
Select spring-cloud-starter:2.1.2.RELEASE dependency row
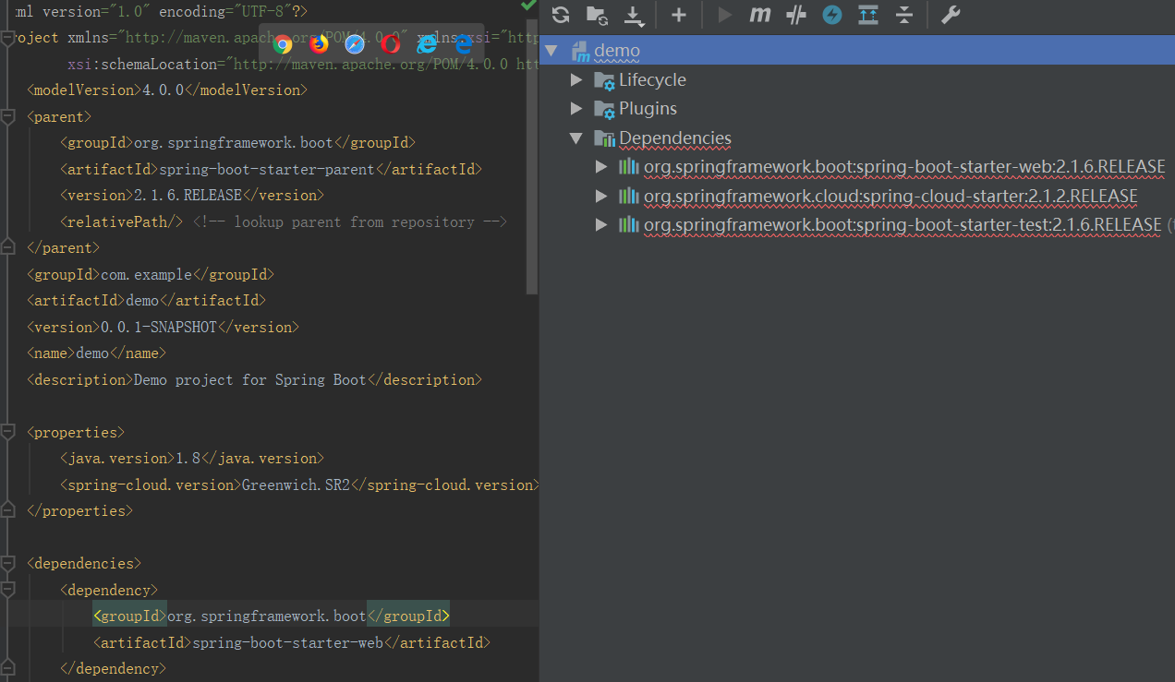tap(890, 197)
